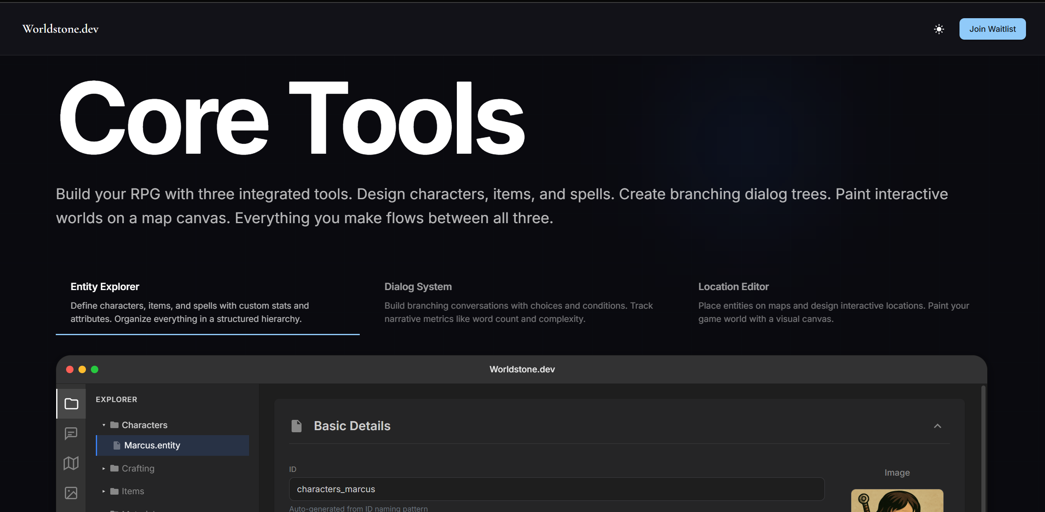Click the yellow window dot
The width and height of the screenshot is (1045, 512).
pyautogui.click(x=82, y=369)
